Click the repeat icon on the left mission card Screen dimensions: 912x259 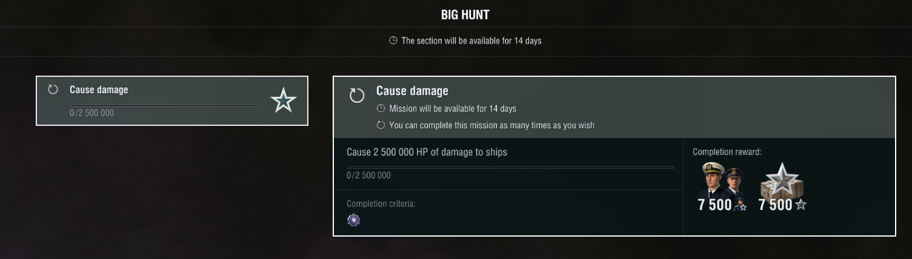click(x=53, y=90)
